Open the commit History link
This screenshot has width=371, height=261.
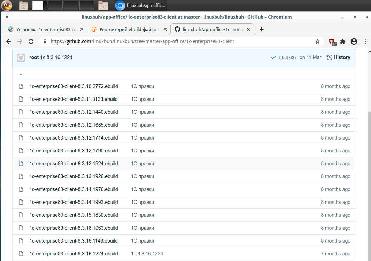tap(338, 57)
